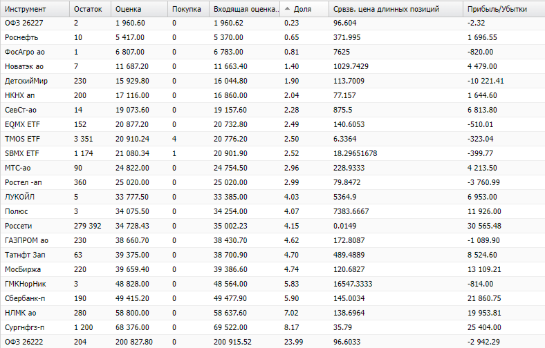This screenshot has width=545, height=348.
Task: Sort by the Остаток column header
Action: 90,9
